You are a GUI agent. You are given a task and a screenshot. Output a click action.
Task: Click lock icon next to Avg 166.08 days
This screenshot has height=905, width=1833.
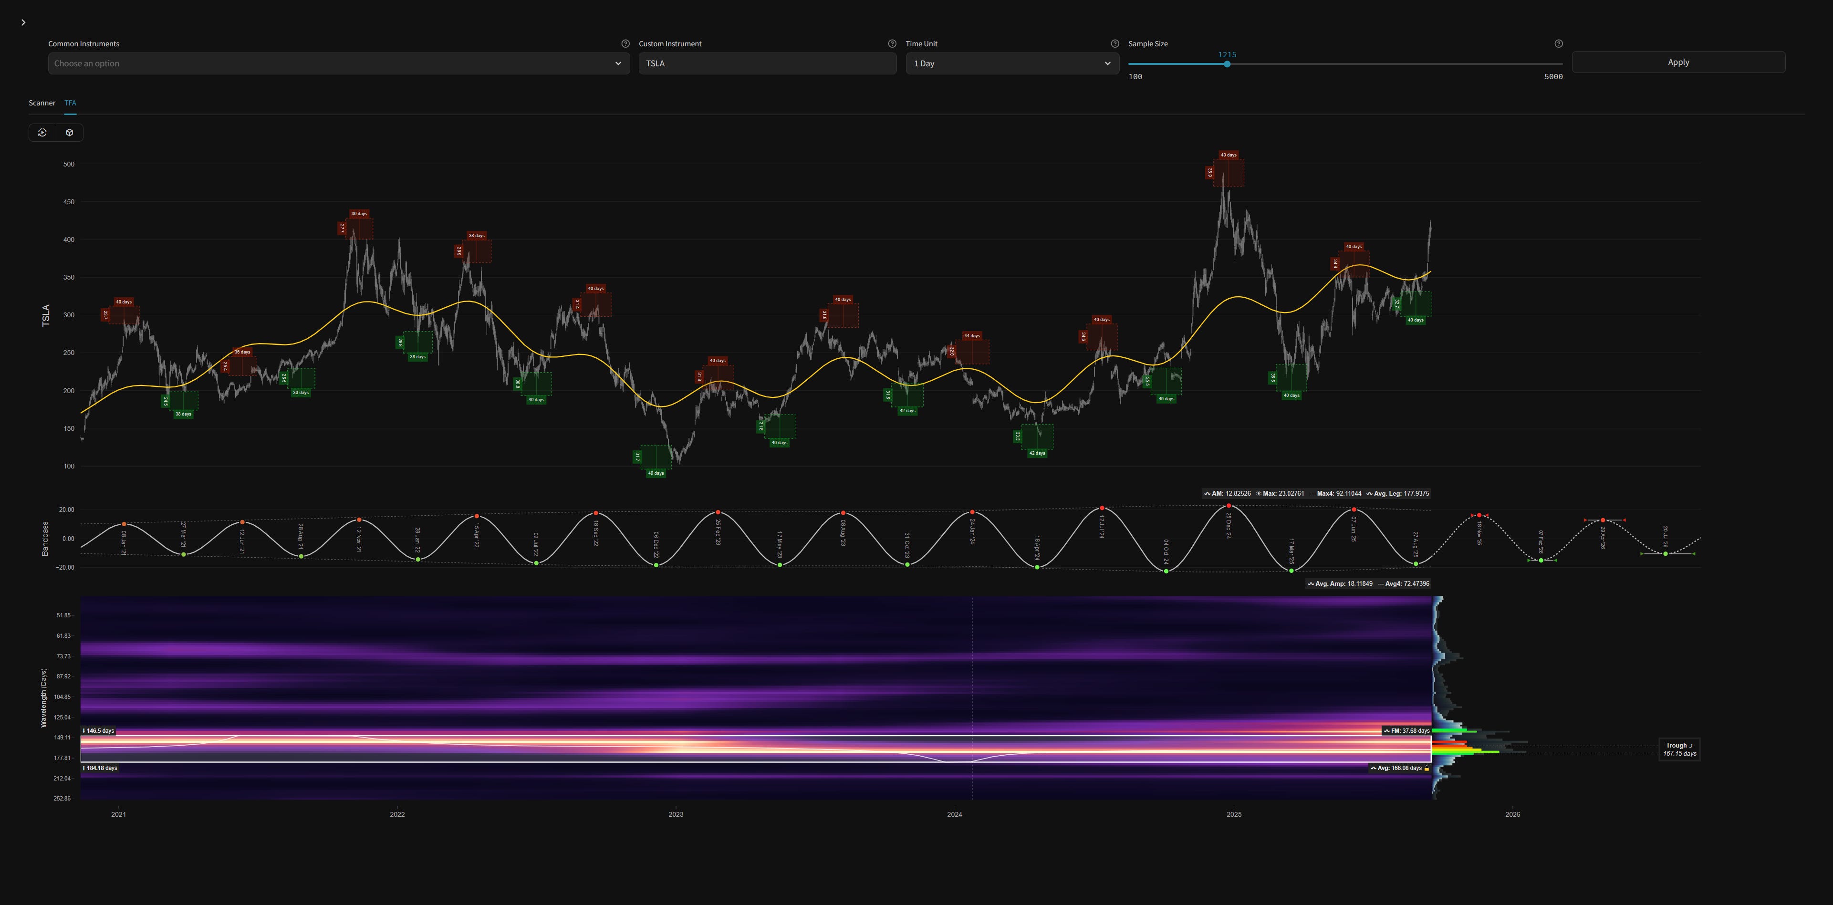[1427, 769]
